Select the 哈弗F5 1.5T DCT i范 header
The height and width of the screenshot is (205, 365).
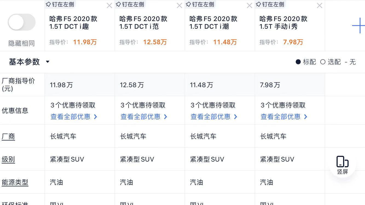143,23
